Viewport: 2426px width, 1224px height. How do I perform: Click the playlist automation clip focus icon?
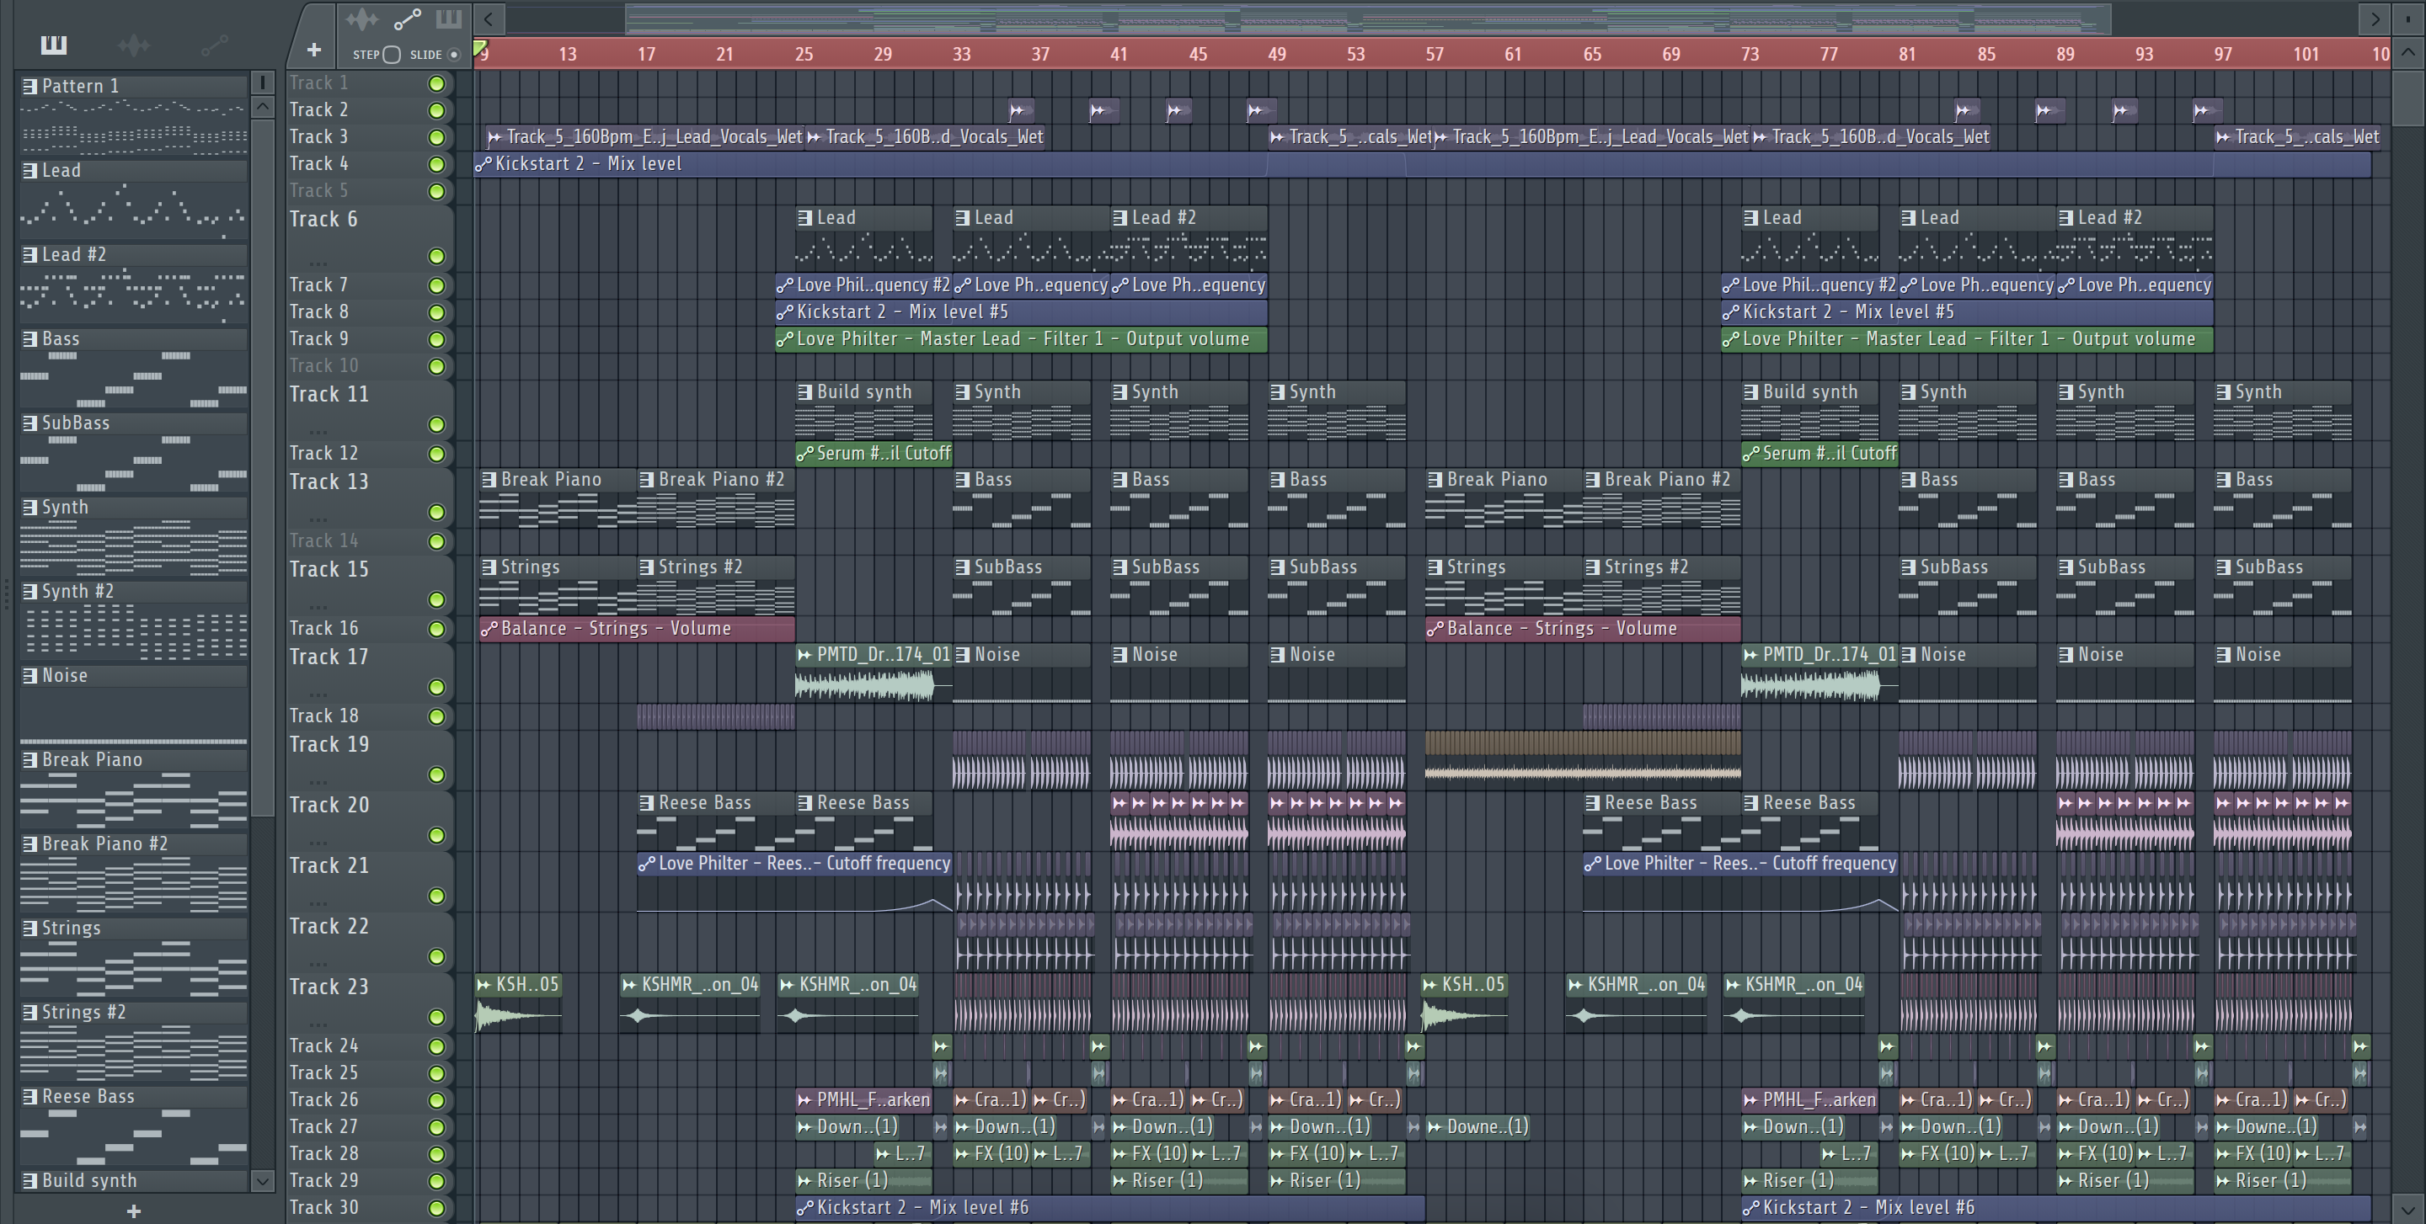407,19
